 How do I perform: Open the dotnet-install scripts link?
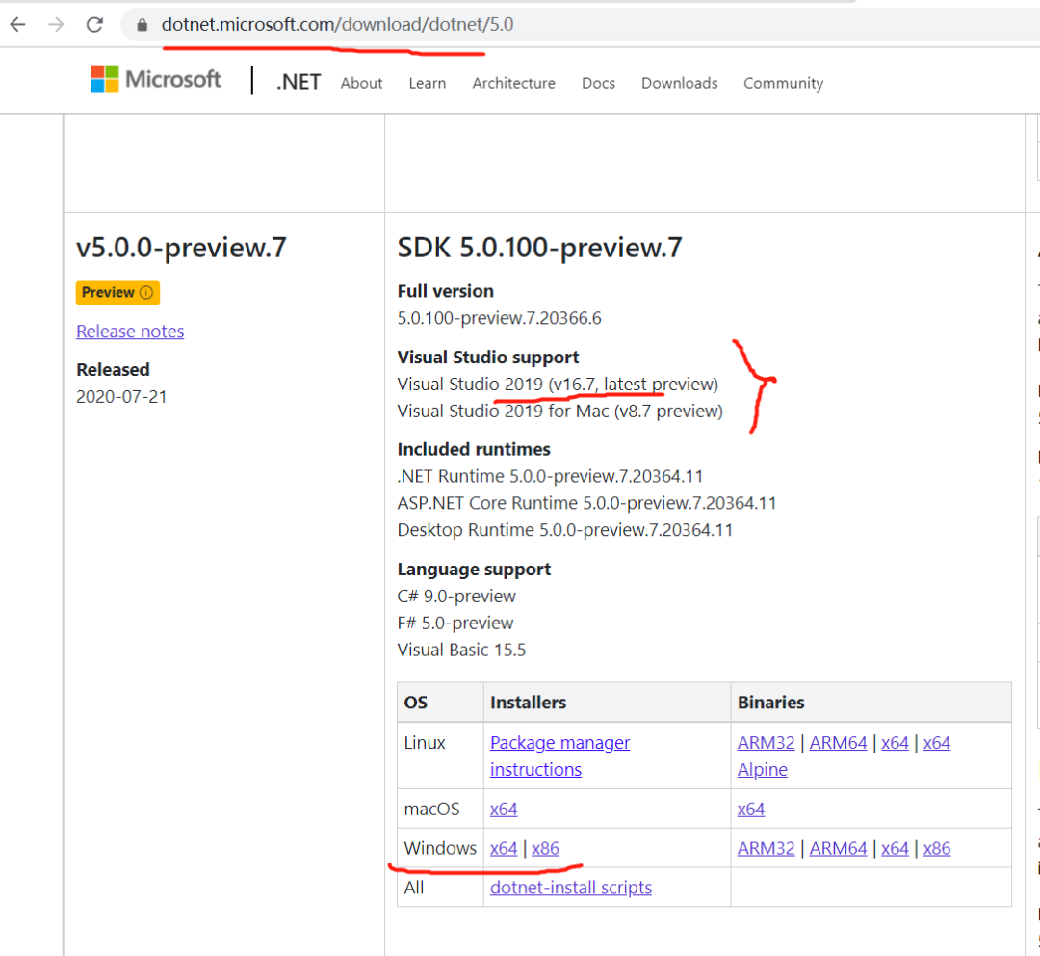tap(571, 888)
